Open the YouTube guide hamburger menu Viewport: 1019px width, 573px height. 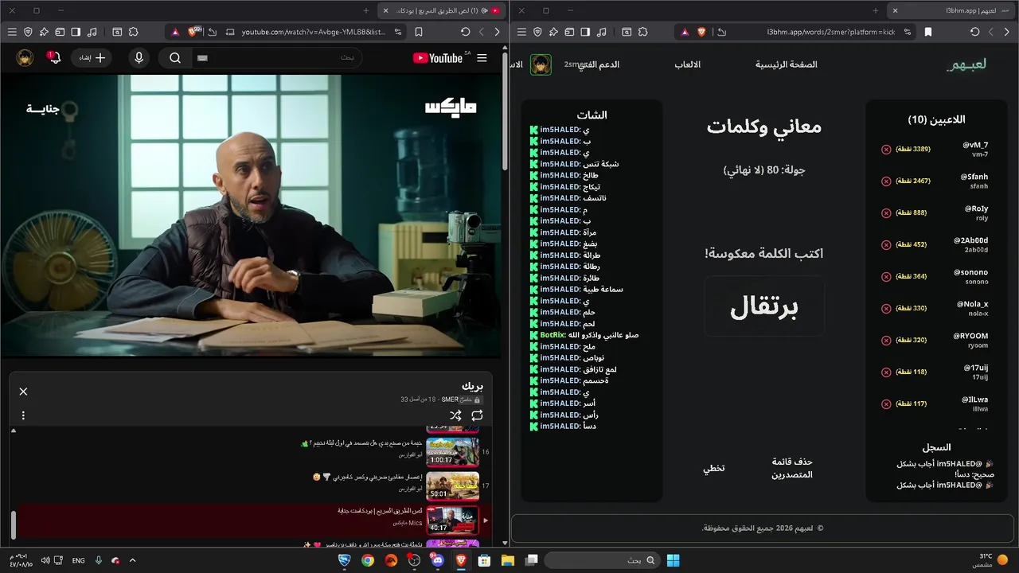coord(482,57)
